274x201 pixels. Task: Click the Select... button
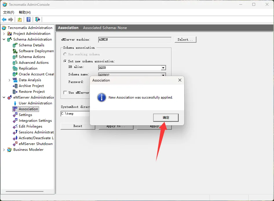click(x=185, y=39)
